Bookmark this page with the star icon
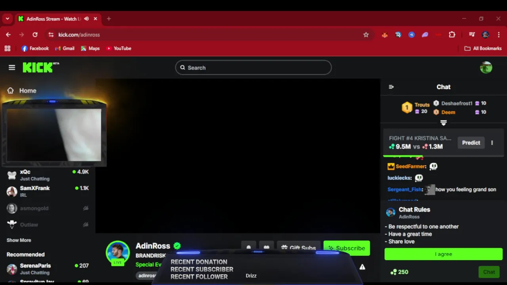The width and height of the screenshot is (507, 285). (x=366, y=35)
